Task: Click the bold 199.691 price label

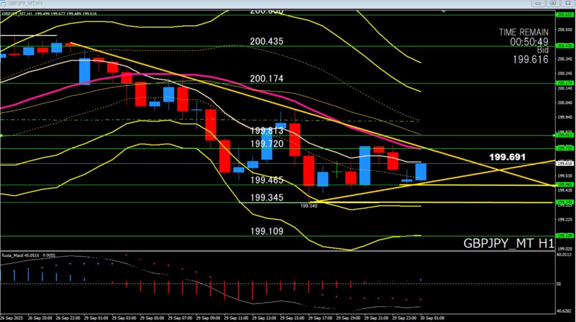Action: point(507,157)
